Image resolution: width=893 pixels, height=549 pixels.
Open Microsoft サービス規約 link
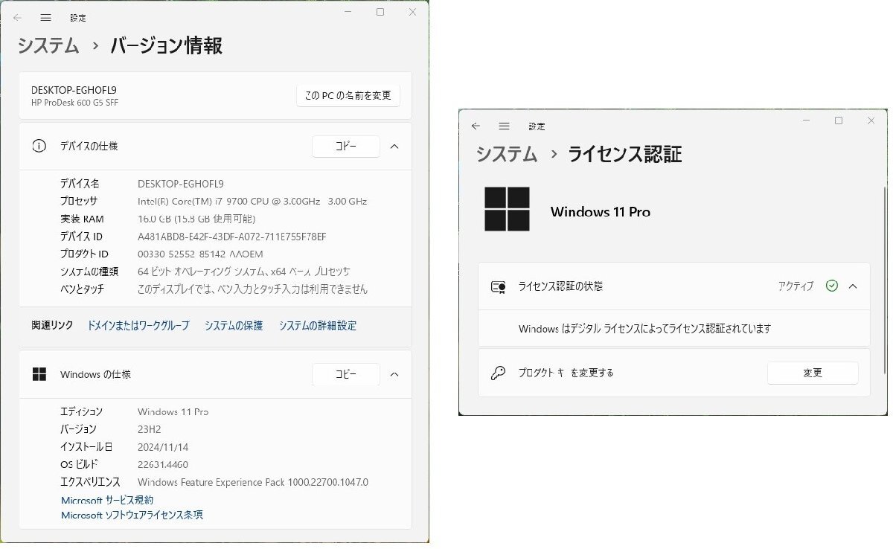(107, 500)
